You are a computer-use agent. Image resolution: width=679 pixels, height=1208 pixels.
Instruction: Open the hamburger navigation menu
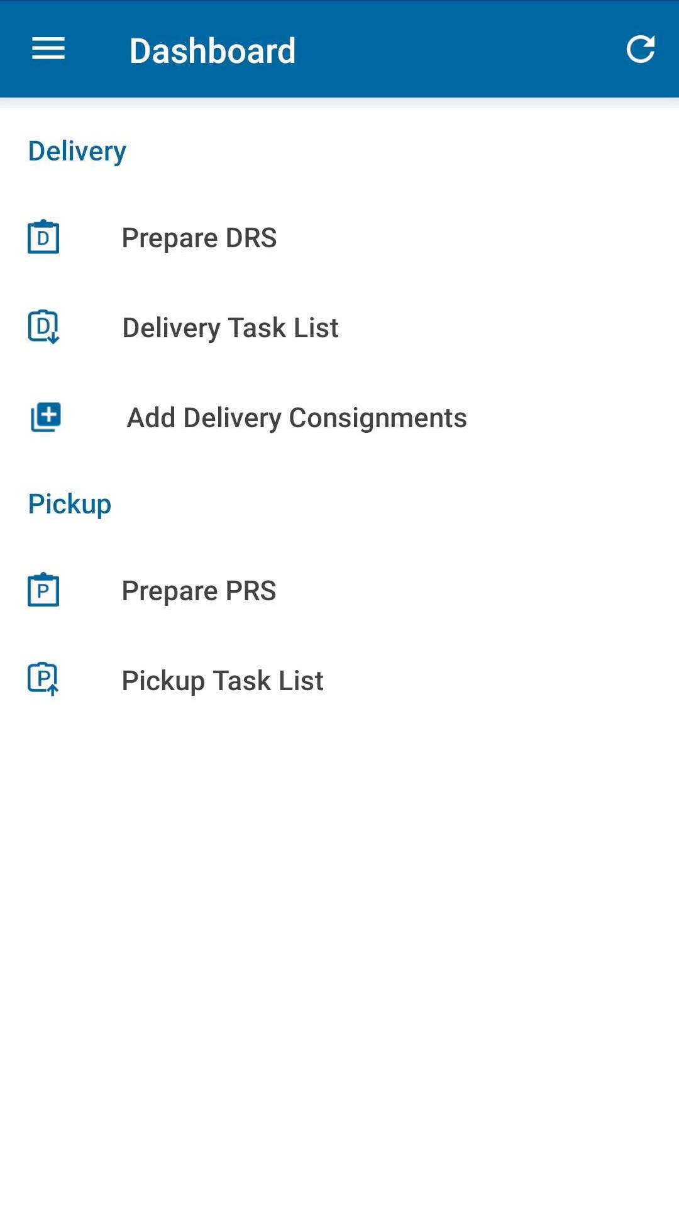48,48
